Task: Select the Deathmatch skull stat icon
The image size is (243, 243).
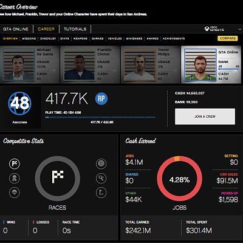Action: [15, 178]
